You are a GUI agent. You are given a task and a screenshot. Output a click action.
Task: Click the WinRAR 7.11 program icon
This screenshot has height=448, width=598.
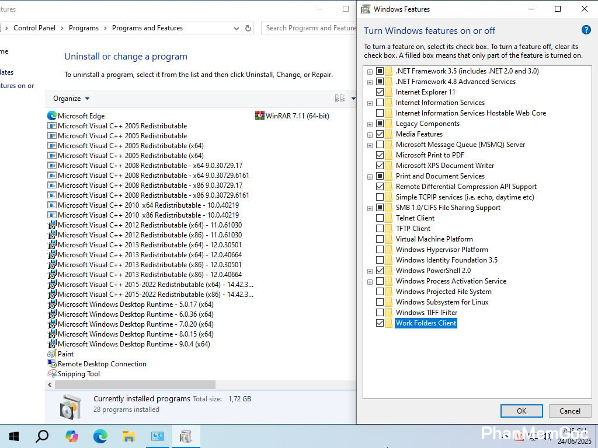click(x=260, y=116)
